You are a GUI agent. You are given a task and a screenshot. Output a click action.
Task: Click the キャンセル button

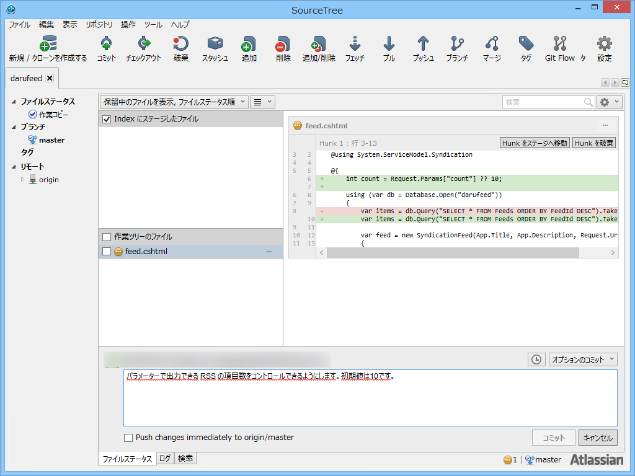(598, 438)
